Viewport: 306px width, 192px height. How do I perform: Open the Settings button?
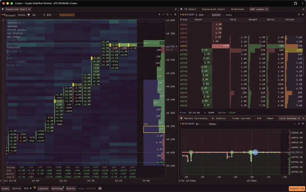coord(57,188)
